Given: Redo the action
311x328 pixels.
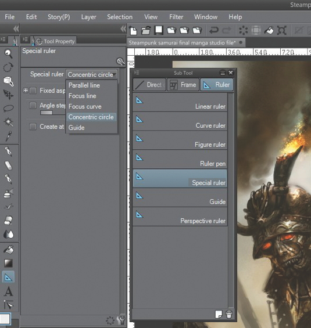Looking at the screenshot, I should pyautogui.click(x=226, y=31).
